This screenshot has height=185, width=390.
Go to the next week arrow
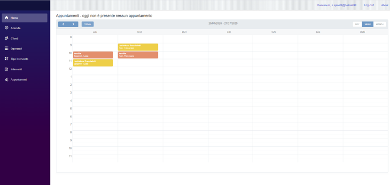click(73, 24)
